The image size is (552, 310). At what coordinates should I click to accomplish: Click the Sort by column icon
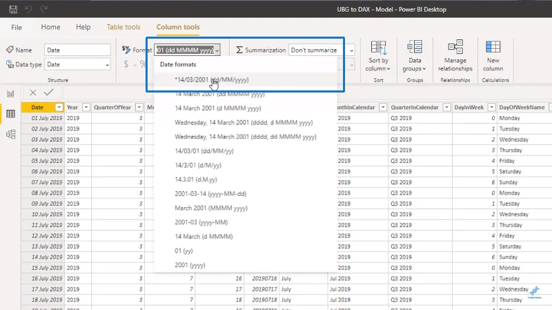[378, 47]
